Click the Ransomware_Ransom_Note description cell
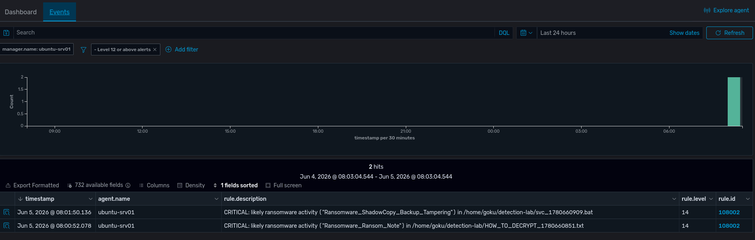Screen dimensions: 755x240 coord(450,226)
